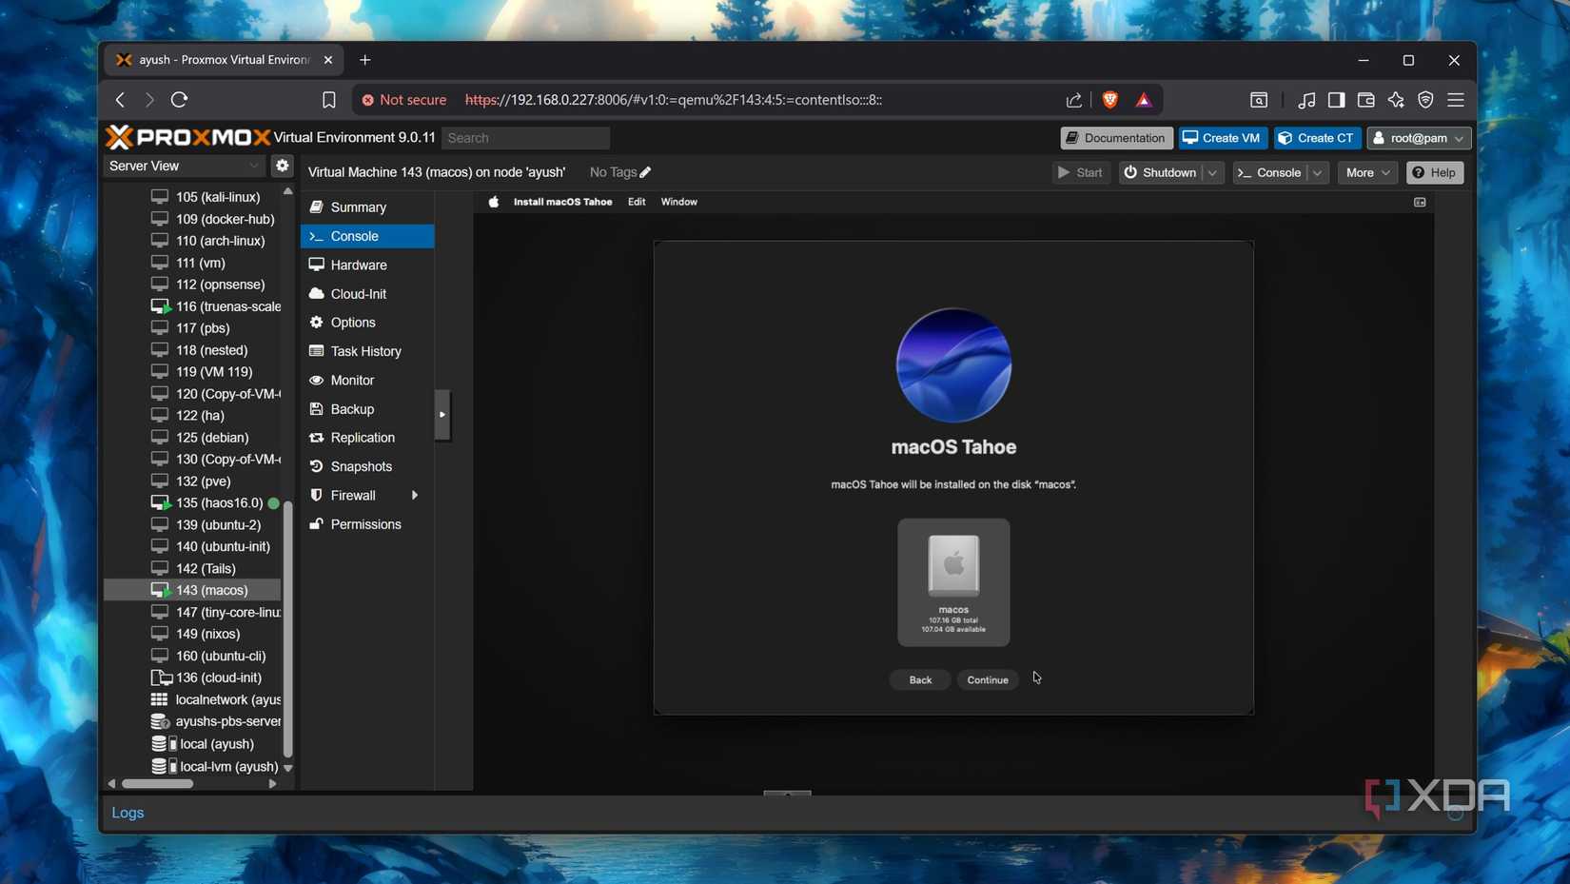This screenshot has height=884, width=1570.
Task: Open the Brave VPN shield icon
Action: pos(1425,100)
